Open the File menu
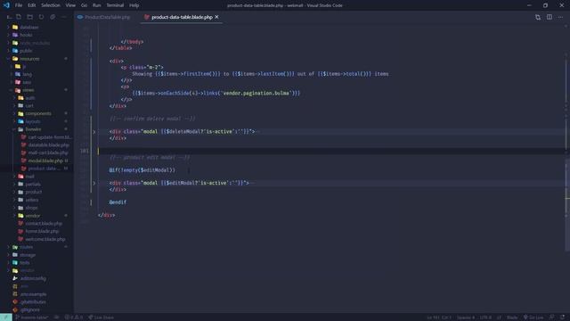Screen dimensions: 570x321 18,5
